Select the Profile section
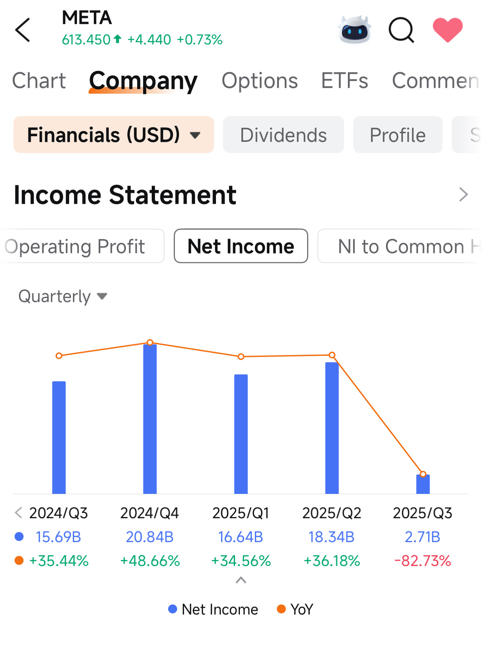Screen dimensions: 482x660 click(x=398, y=135)
